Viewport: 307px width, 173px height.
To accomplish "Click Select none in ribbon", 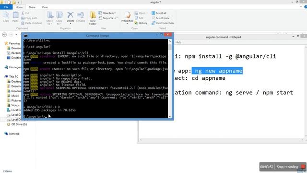I will pos(161,18).
